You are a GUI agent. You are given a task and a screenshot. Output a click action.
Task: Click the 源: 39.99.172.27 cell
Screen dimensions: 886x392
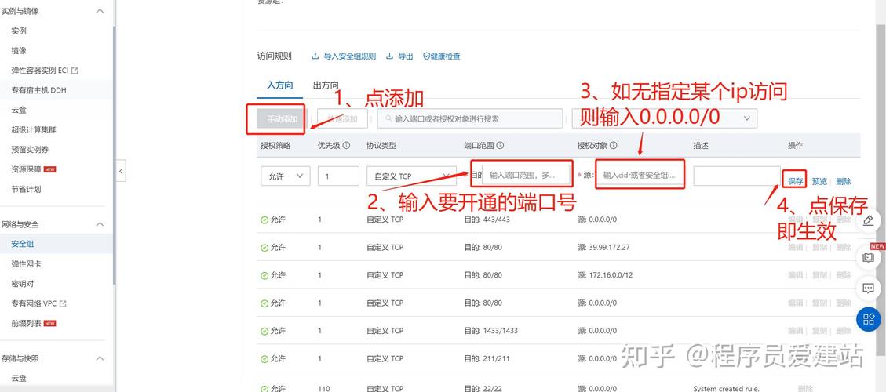603,248
